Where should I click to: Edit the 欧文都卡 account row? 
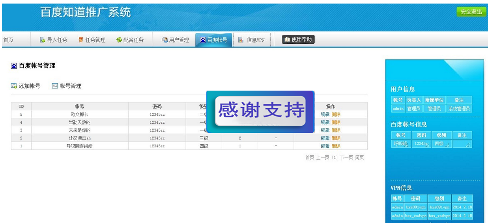325,114
